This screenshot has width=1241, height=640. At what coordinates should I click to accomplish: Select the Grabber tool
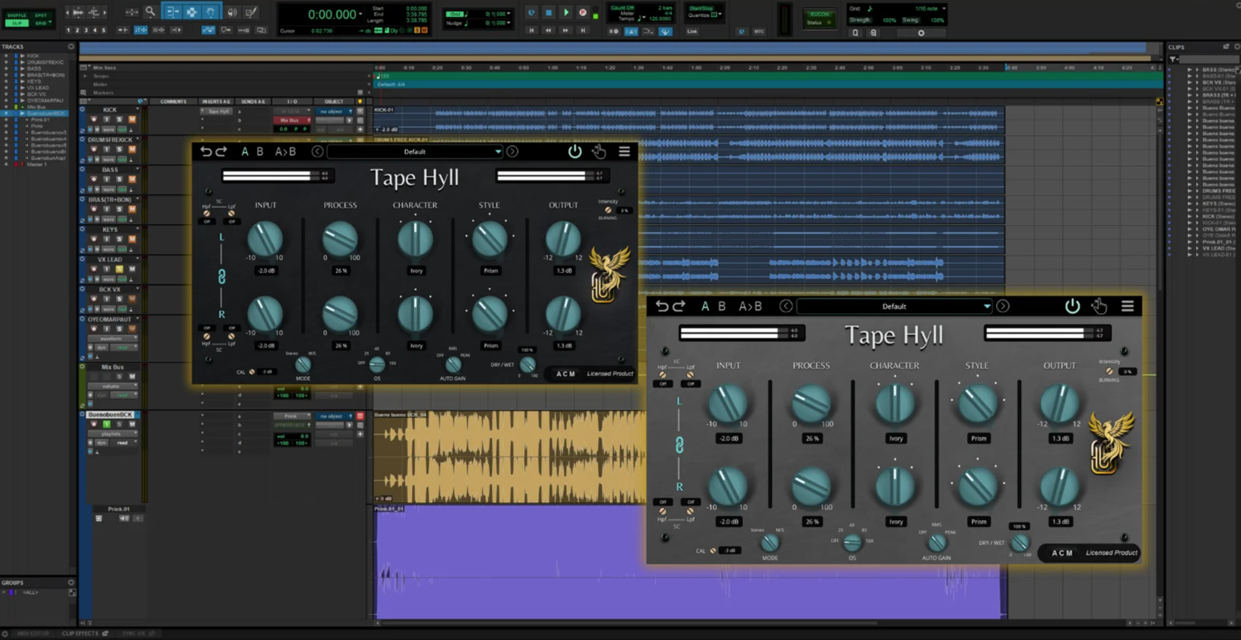pyautogui.click(x=211, y=12)
